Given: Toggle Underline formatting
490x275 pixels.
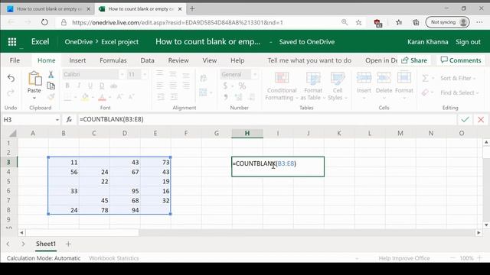Looking at the screenshot, I should coord(90,86).
